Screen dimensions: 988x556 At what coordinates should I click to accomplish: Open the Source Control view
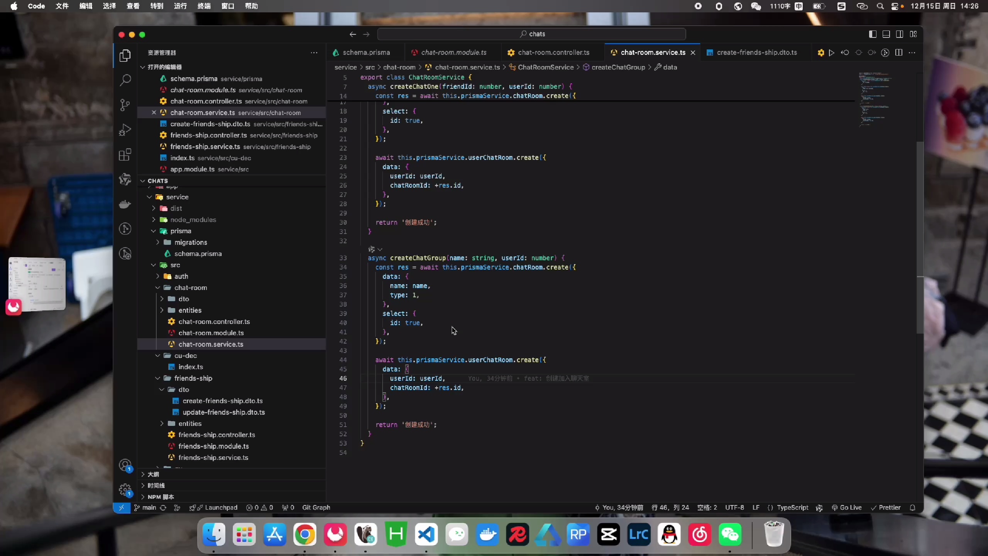pos(125,105)
